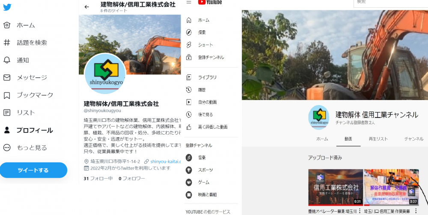
Task: Click the Twitter profile avatar shinyoukogyo
Action: [105, 74]
